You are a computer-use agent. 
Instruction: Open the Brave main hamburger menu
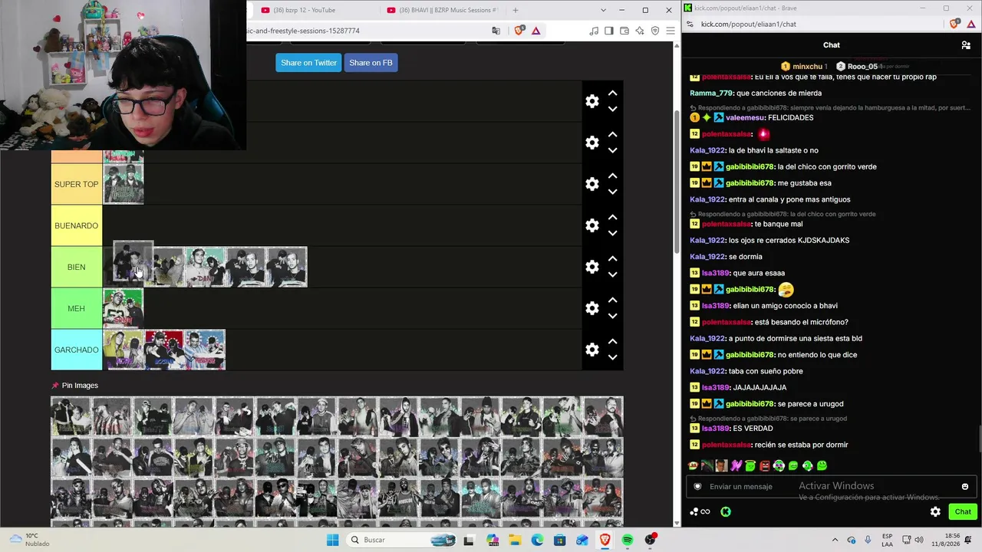(x=671, y=31)
